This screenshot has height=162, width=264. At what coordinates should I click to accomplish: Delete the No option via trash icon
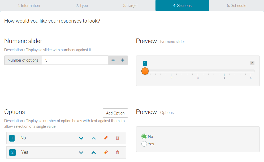118,138
